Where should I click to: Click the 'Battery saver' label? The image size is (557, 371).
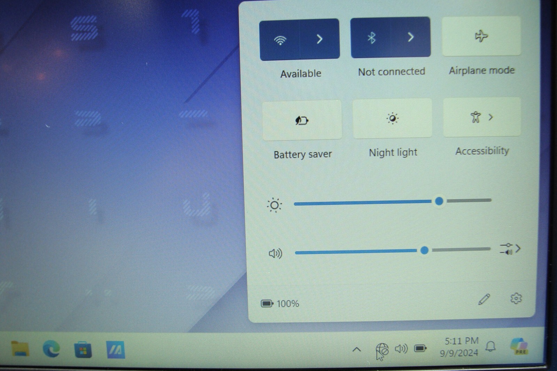click(x=303, y=154)
